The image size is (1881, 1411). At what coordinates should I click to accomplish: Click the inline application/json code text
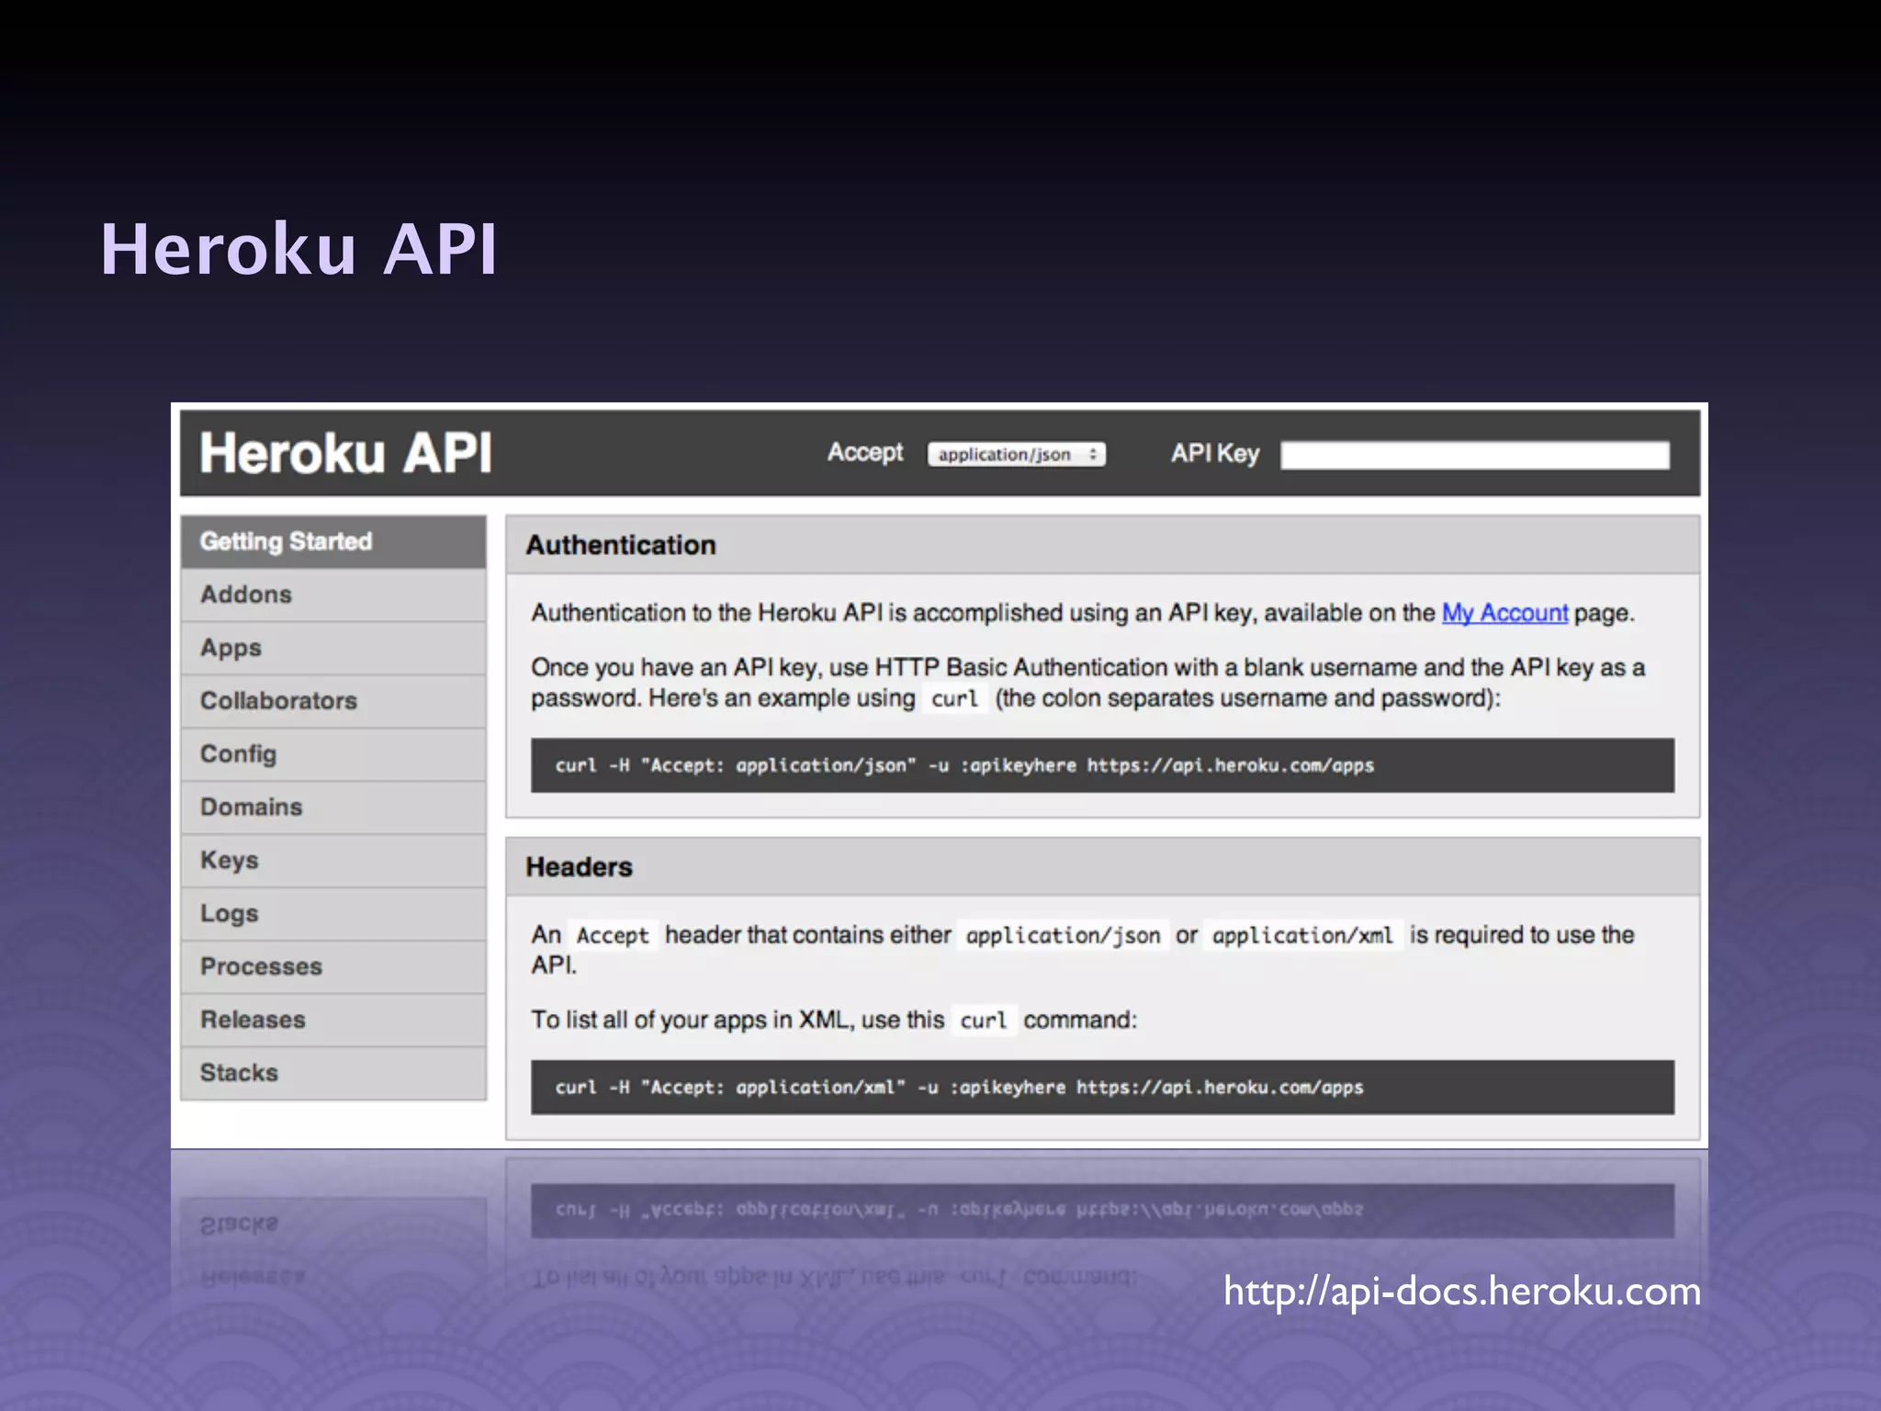(1063, 936)
